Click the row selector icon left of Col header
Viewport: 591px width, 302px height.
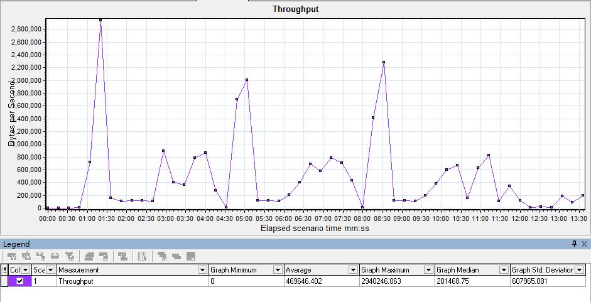(4, 270)
